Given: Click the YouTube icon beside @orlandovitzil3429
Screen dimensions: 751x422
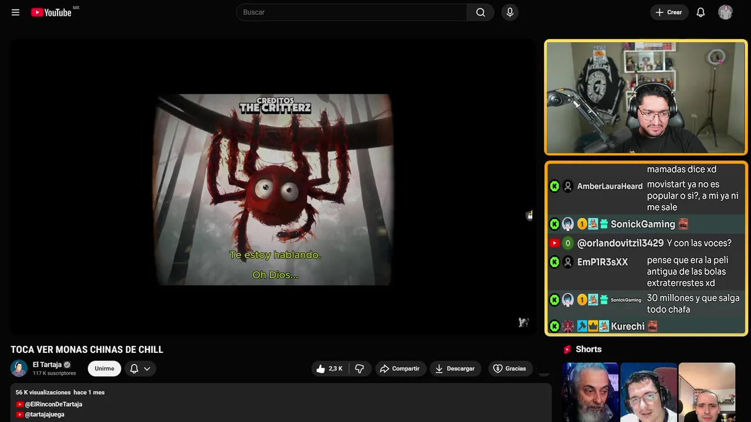Looking at the screenshot, I should (554, 243).
